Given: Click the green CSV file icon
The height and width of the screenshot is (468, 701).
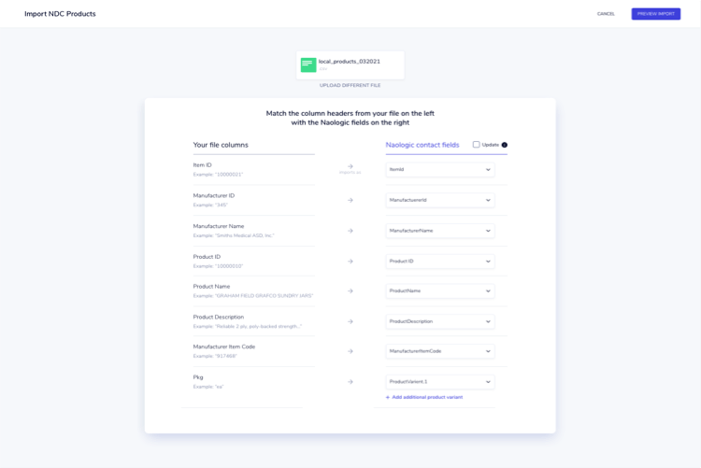Looking at the screenshot, I should (x=308, y=64).
